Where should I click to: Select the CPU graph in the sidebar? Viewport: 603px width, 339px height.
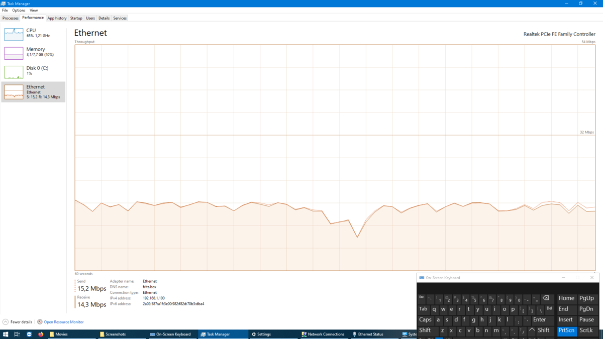click(x=30, y=33)
